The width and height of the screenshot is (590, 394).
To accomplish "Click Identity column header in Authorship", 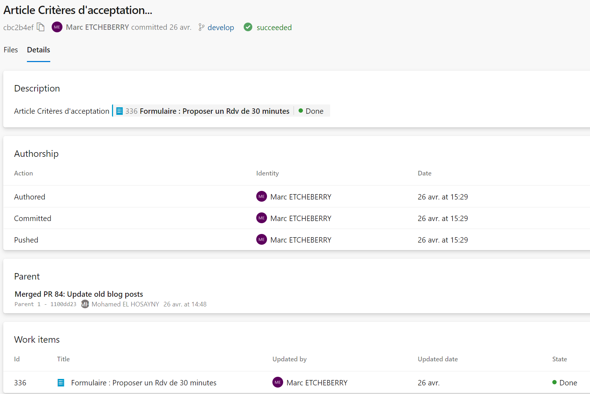I will click(x=267, y=173).
